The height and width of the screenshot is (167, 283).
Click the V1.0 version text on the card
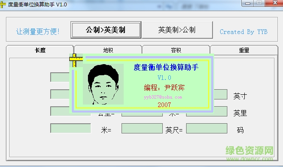tap(164, 78)
